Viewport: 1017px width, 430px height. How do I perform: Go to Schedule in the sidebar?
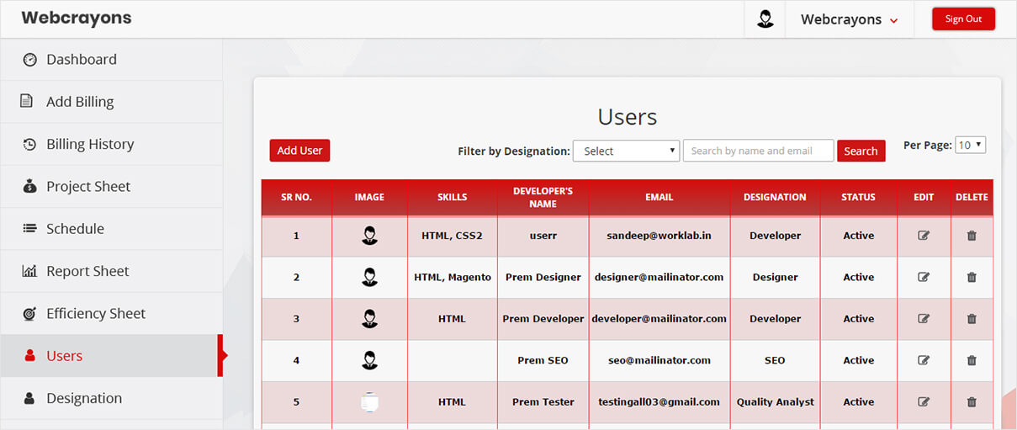[75, 229]
